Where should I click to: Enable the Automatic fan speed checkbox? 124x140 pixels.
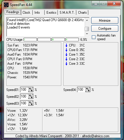pos(93,37)
